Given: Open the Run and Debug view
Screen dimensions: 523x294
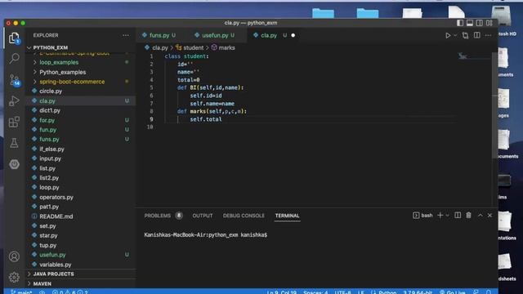Looking at the screenshot, I should (x=14, y=100).
